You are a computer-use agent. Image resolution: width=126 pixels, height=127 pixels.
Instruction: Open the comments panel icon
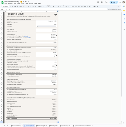pos(102,2)
